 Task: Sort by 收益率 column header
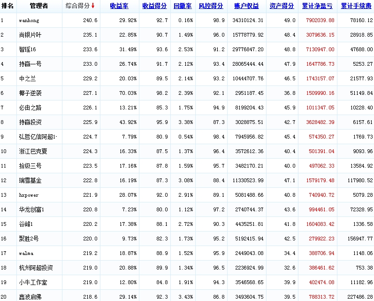119,6
